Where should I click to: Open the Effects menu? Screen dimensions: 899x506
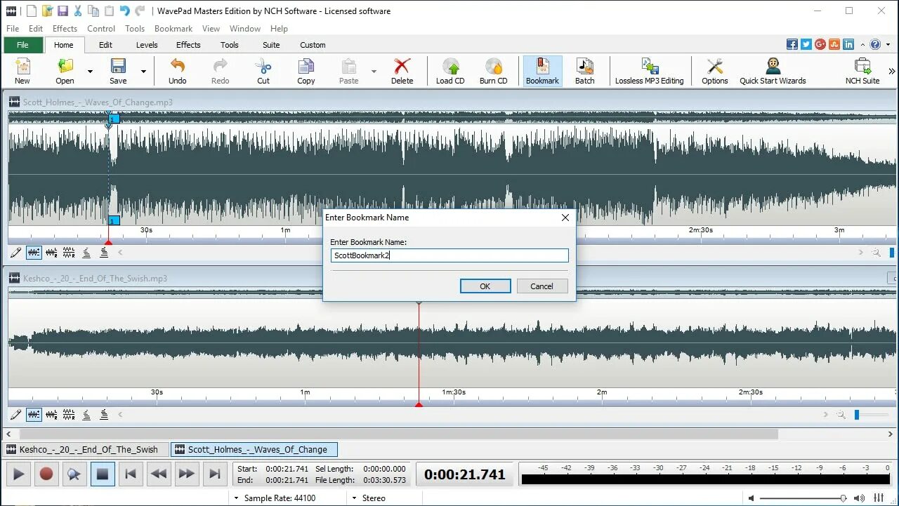[x=65, y=28]
